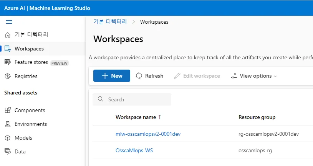This screenshot has height=166, width=313.
Task: Open Feature stores in the sidebar
Action: (x=31, y=62)
